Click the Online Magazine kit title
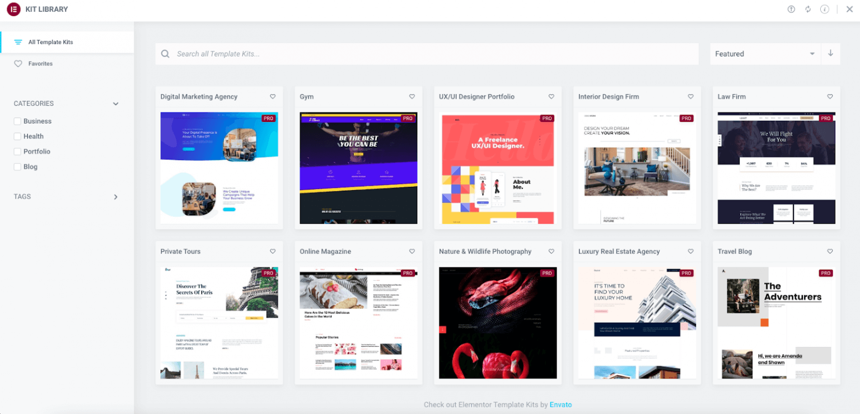Image resolution: width=860 pixels, height=414 pixels. coord(325,252)
